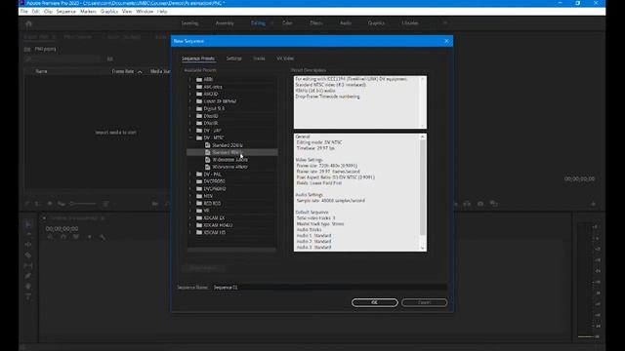Go to the Home screen icon

28,23
